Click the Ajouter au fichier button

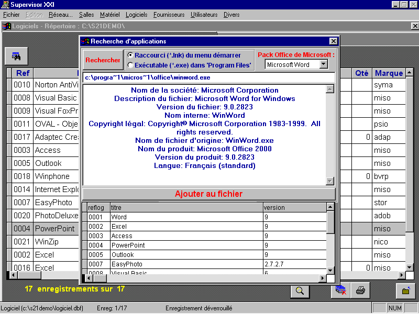(x=208, y=194)
